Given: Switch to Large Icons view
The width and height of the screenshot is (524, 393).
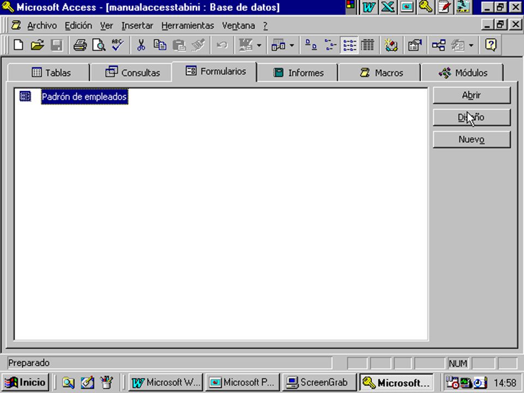Looking at the screenshot, I should pos(311,45).
